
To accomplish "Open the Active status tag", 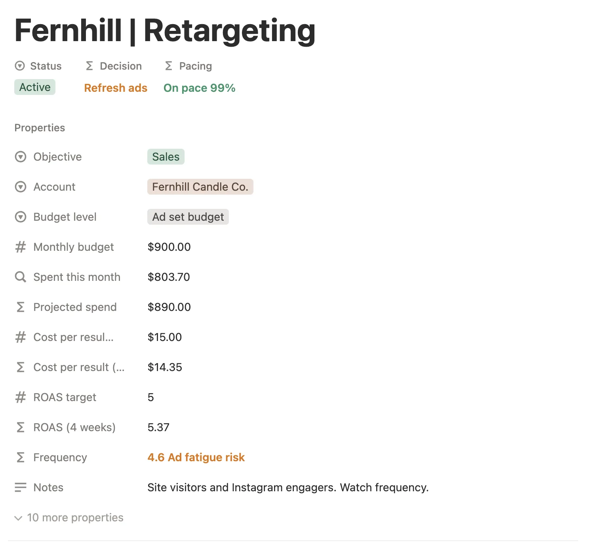I will [x=35, y=87].
